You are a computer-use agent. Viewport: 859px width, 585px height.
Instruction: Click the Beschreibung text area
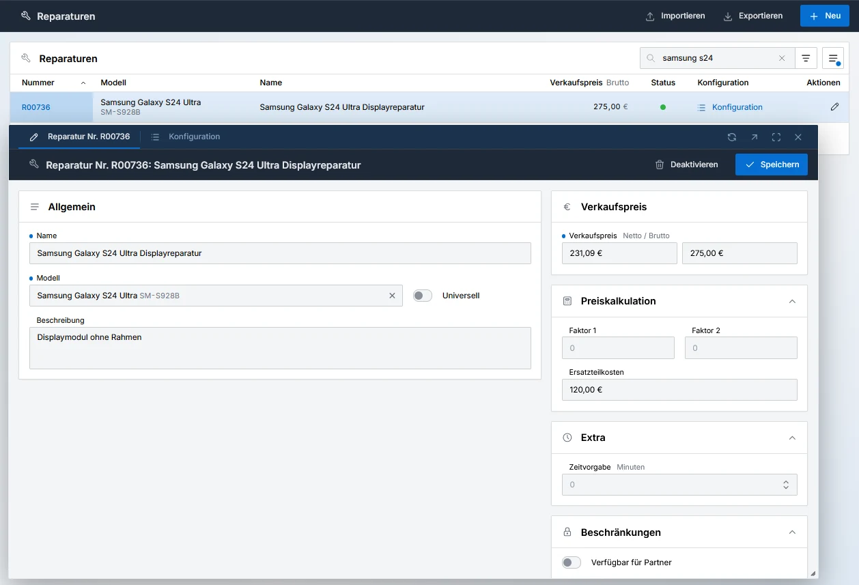(280, 348)
